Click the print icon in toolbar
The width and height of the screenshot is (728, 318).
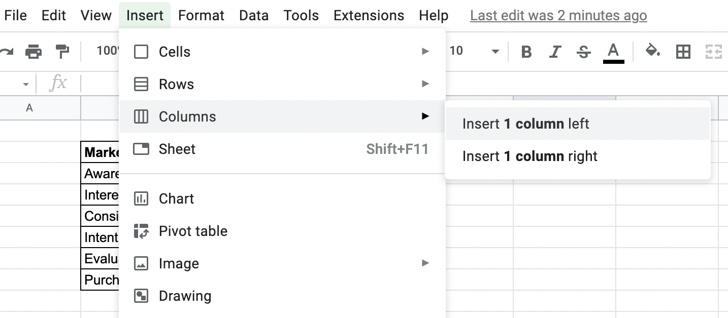[x=34, y=51]
